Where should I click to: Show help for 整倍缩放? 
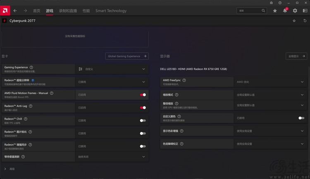tap(176, 104)
